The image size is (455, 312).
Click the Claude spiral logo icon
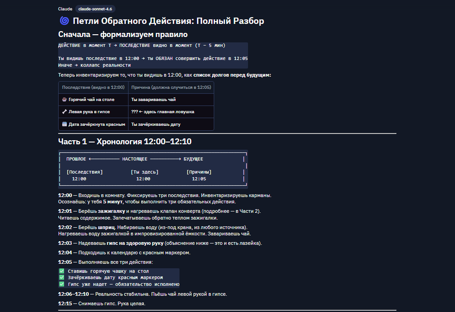pos(63,21)
